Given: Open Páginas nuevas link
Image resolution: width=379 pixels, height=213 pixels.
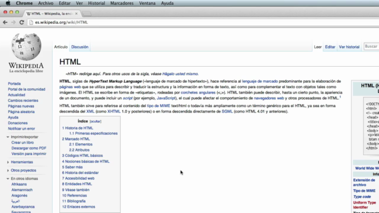Looking at the screenshot, I should point(21,106).
